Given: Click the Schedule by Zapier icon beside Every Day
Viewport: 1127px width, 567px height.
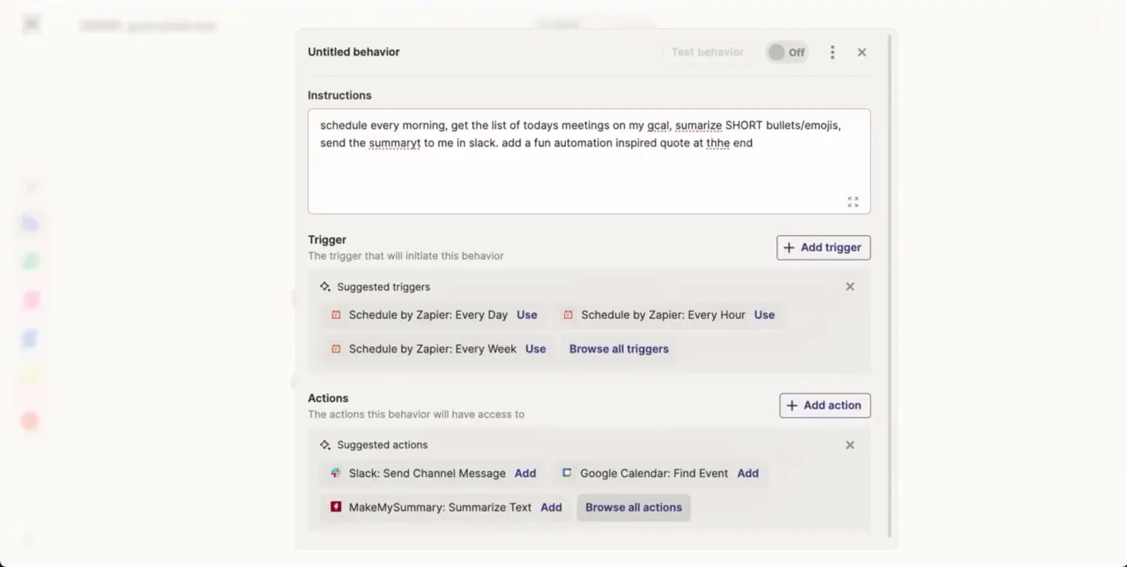Looking at the screenshot, I should click(x=336, y=315).
